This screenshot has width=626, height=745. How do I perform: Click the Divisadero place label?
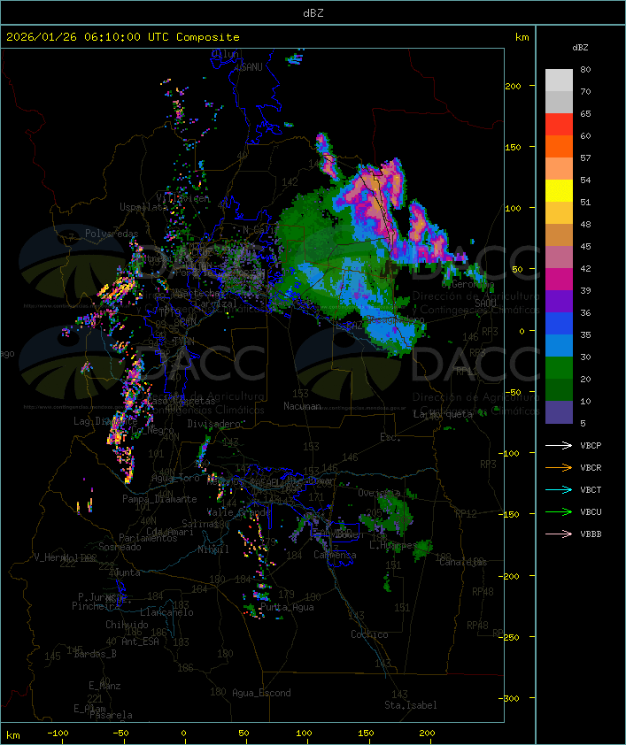pos(214,423)
